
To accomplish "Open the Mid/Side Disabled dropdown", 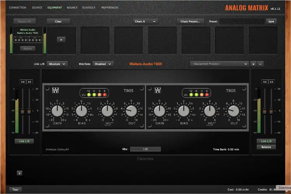I will click(104, 64).
